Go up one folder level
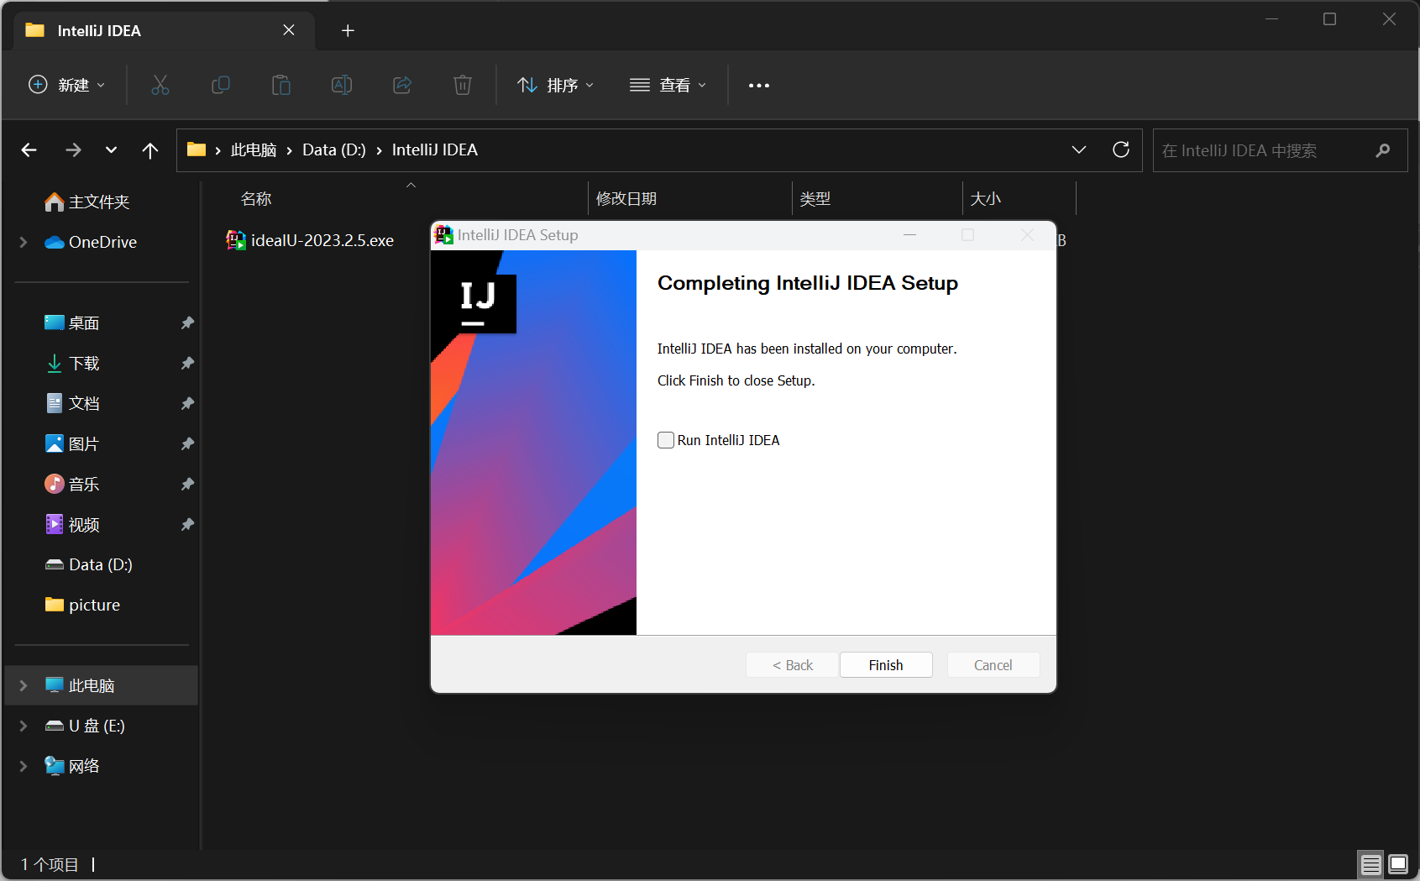Image resolution: width=1420 pixels, height=881 pixels. tap(150, 150)
